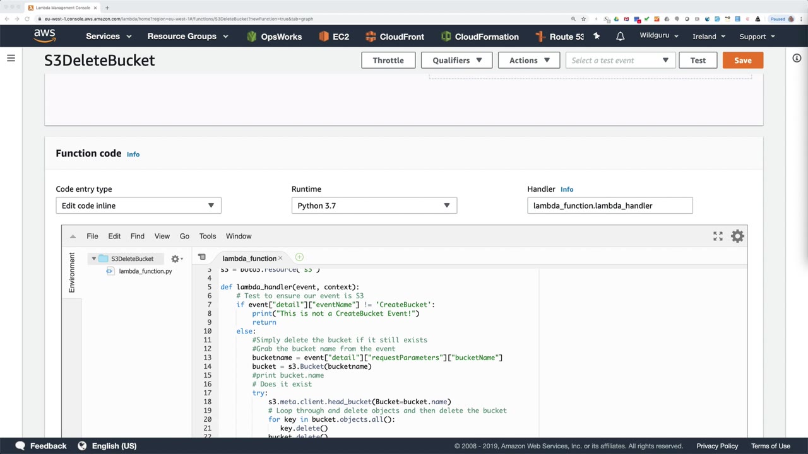Open the environment folder gear menu
Screen dimensions: 808x454
(176, 259)
